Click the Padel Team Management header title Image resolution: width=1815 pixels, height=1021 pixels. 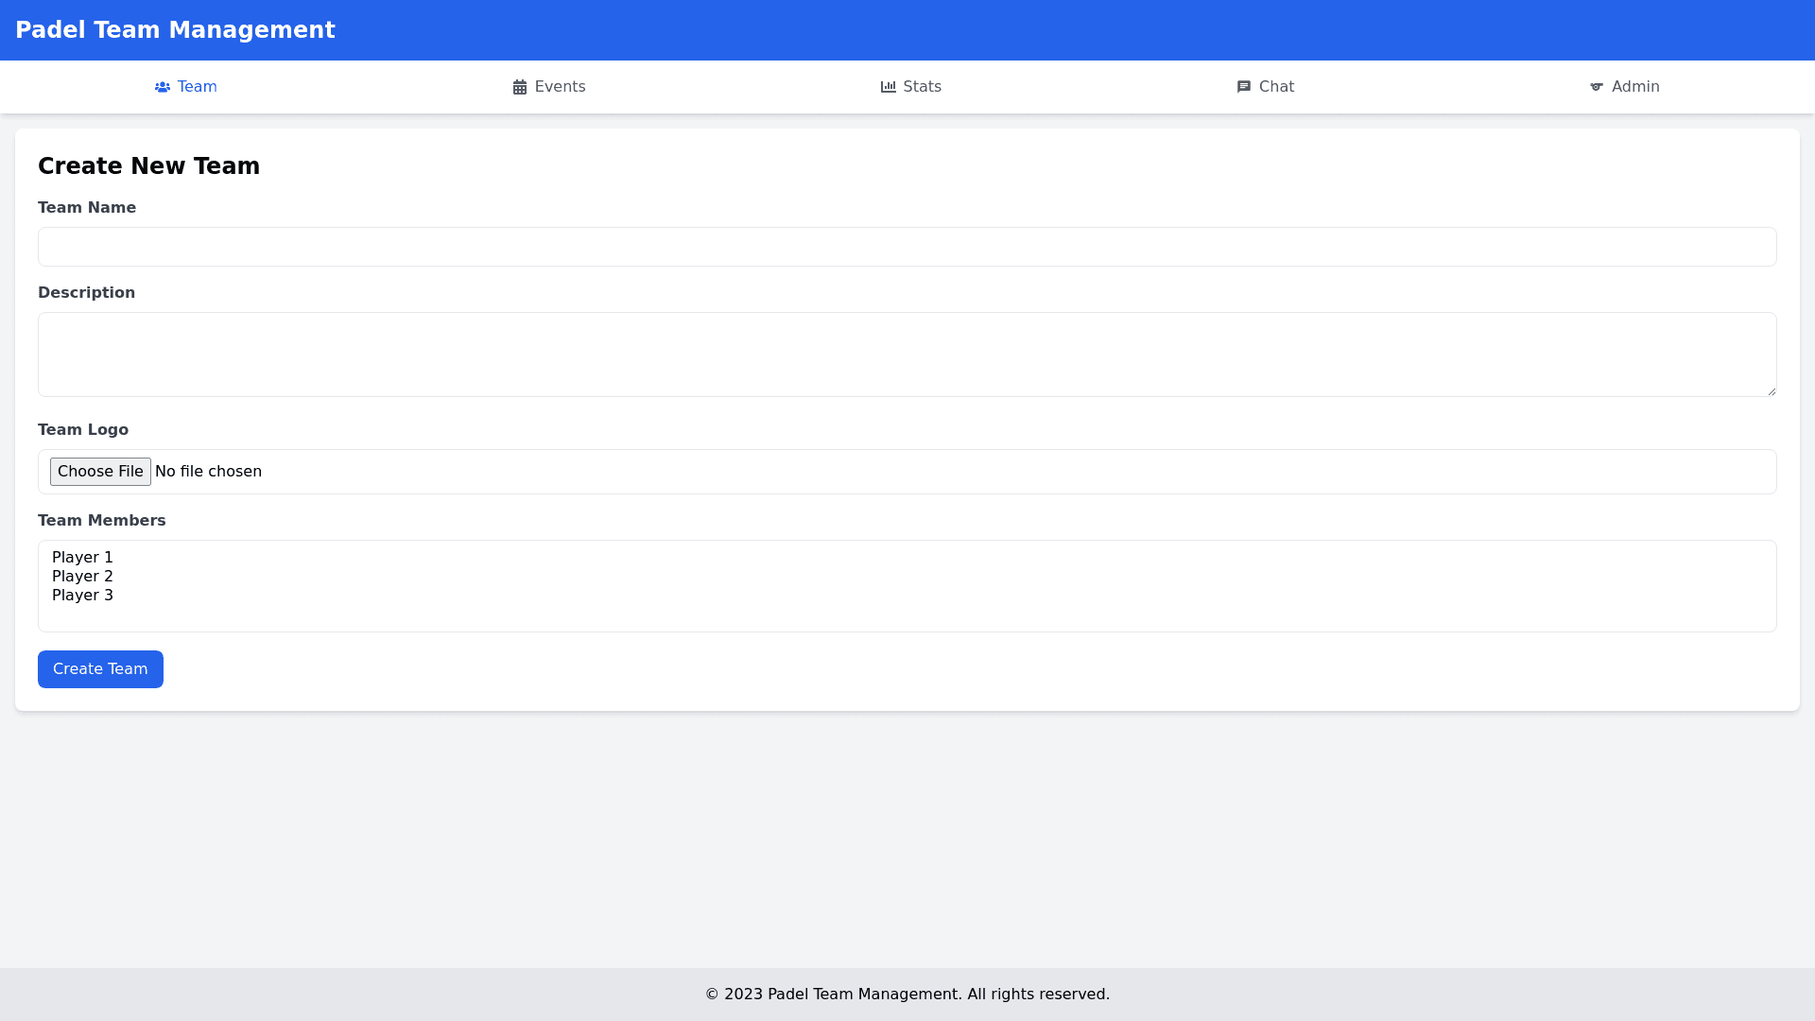[x=175, y=30]
